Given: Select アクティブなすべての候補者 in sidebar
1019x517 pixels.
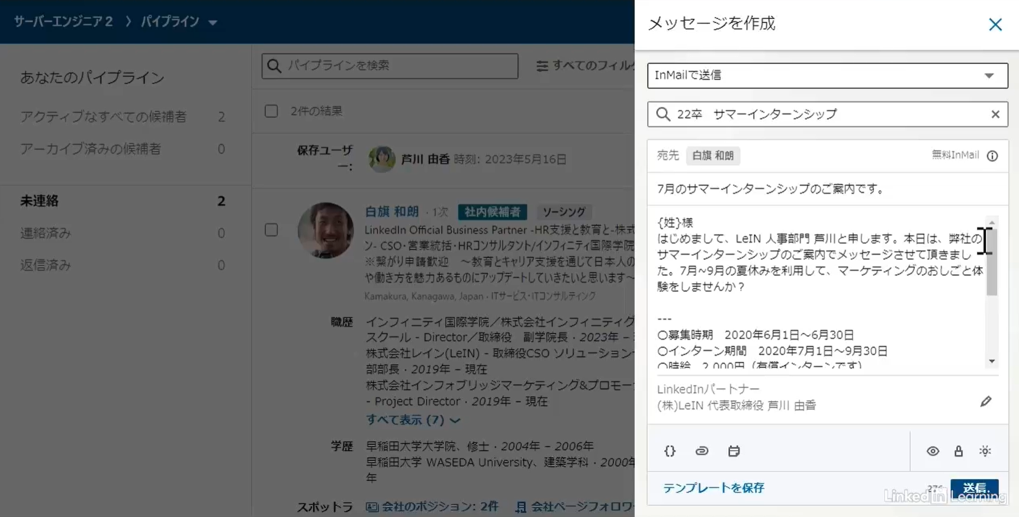Looking at the screenshot, I should 123,117.
